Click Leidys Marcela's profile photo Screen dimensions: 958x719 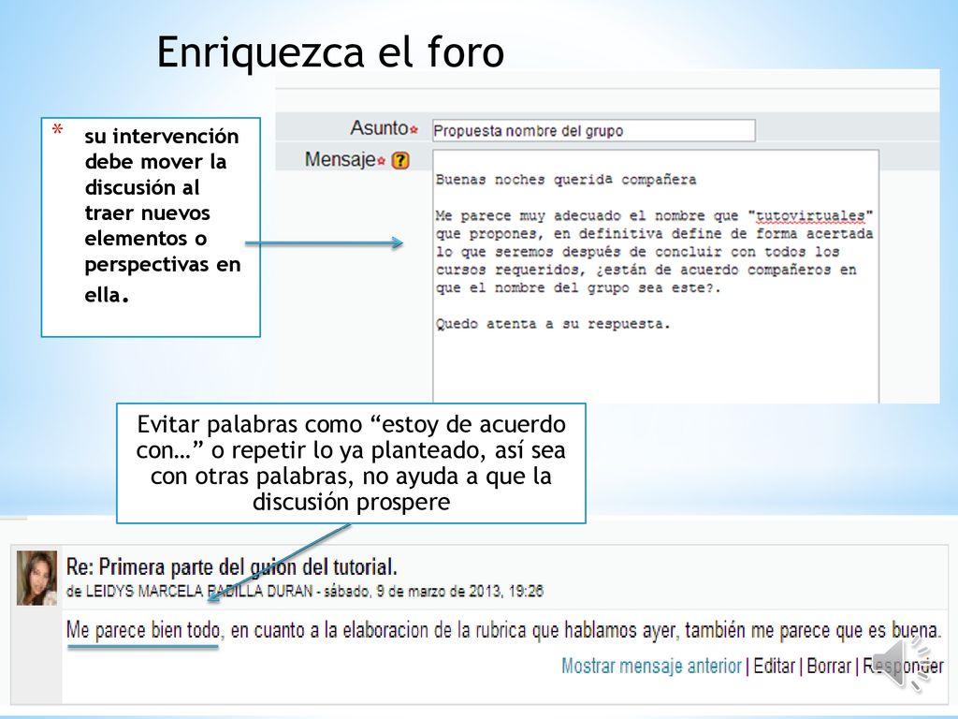[x=37, y=578]
